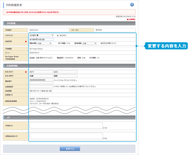Click the 予約時メモ text area
188x155 pixels.
tap(66, 125)
